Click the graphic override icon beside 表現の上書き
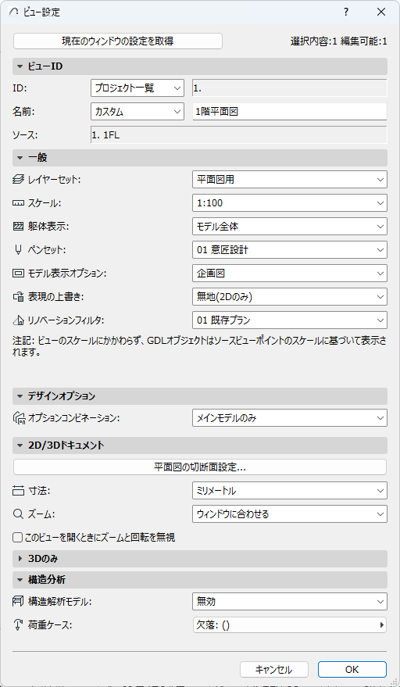The height and width of the screenshot is (687, 400). (x=17, y=297)
